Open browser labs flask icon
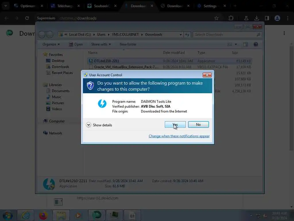This screenshot has height=221, width=294. coord(246,18)
